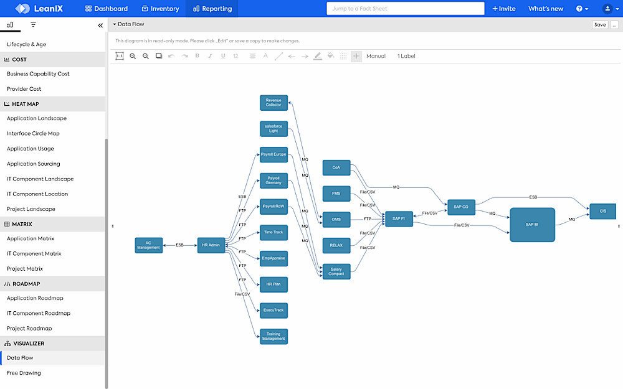Click the ESB label near AC Management
The height and width of the screenshot is (389, 623).
click(179, 245)
